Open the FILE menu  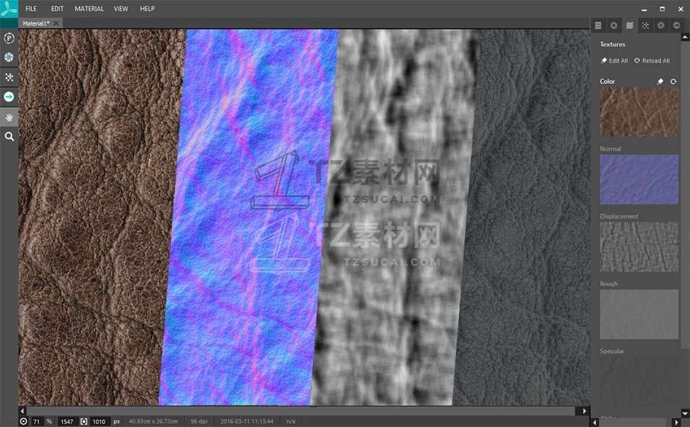pos(31,9)
